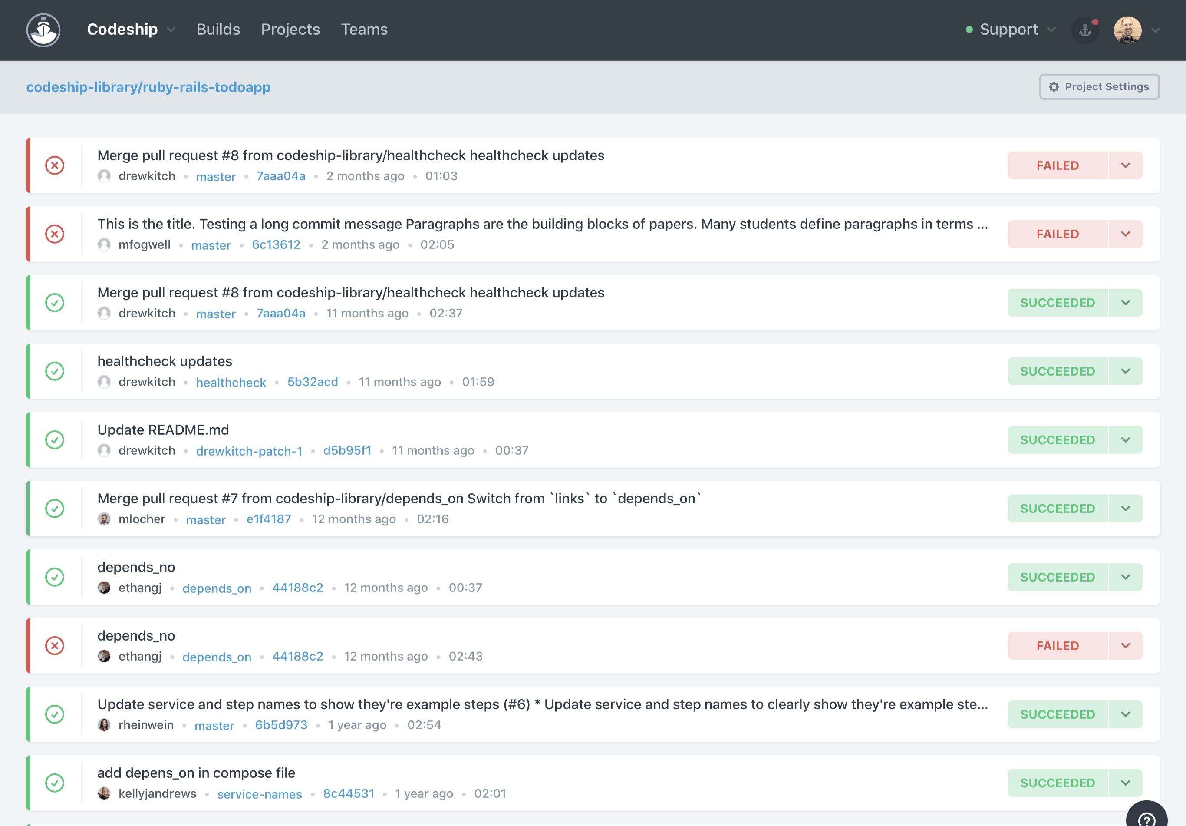1186x826 pixels.
Task: Open the user account chevron menu
Action: tap(1156, 30)
